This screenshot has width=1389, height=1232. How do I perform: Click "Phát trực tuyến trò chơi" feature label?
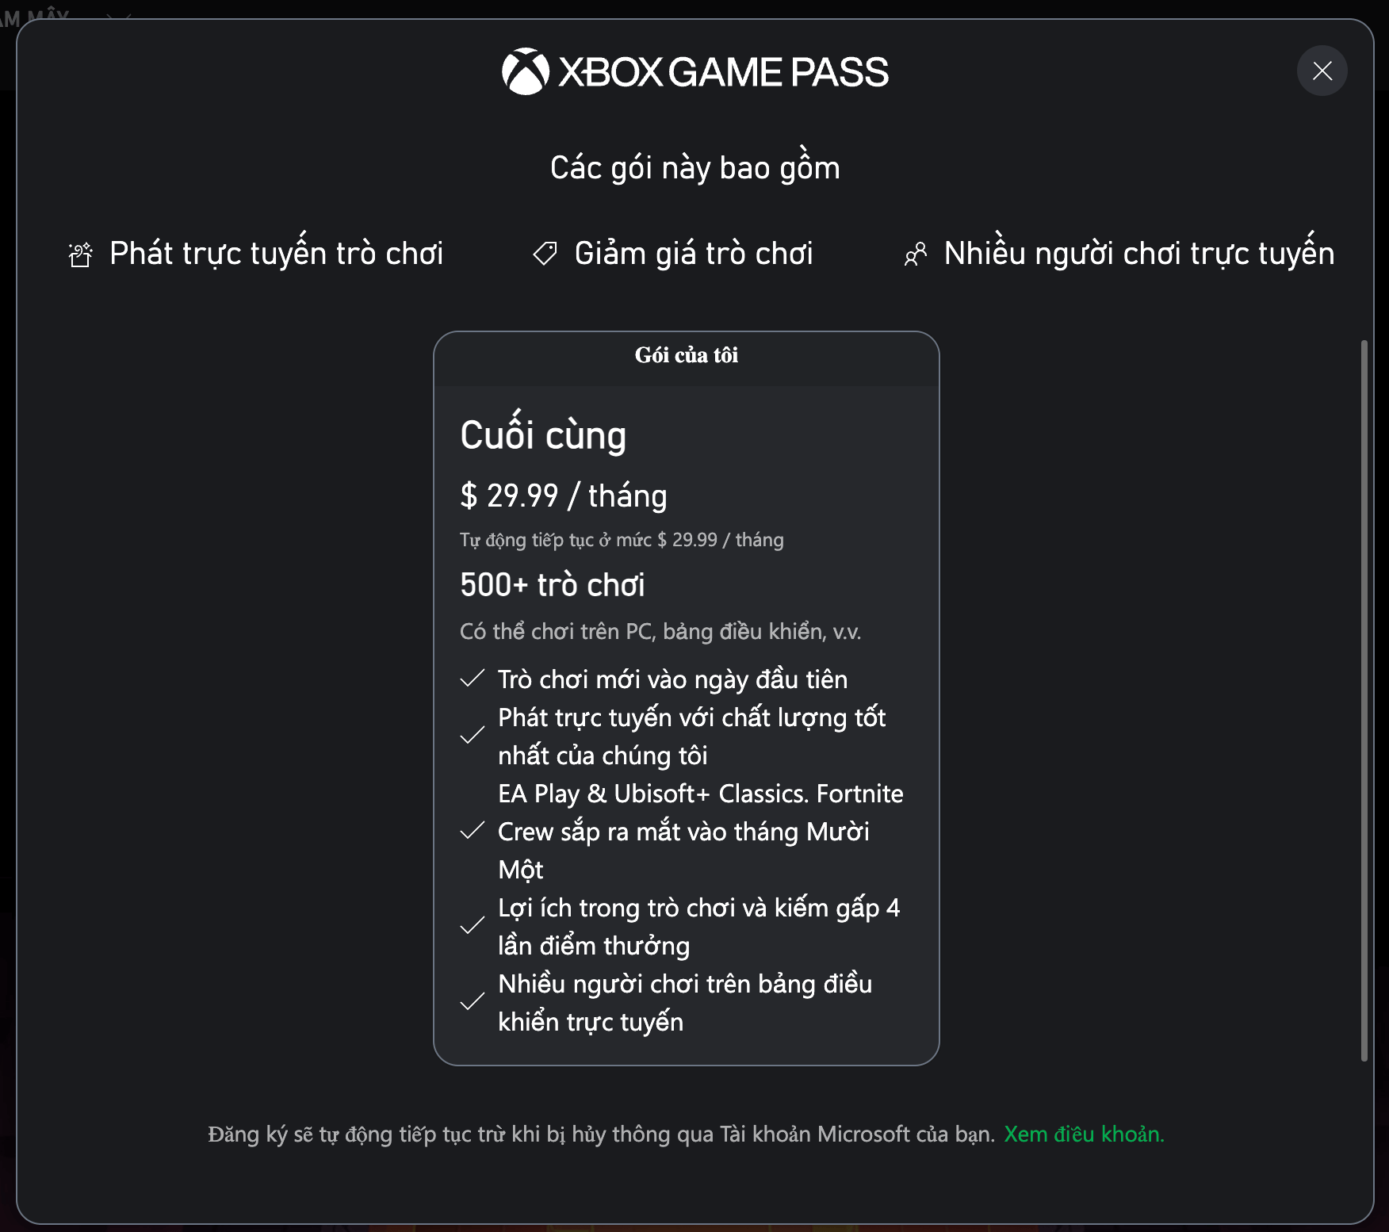pos(276,254)
